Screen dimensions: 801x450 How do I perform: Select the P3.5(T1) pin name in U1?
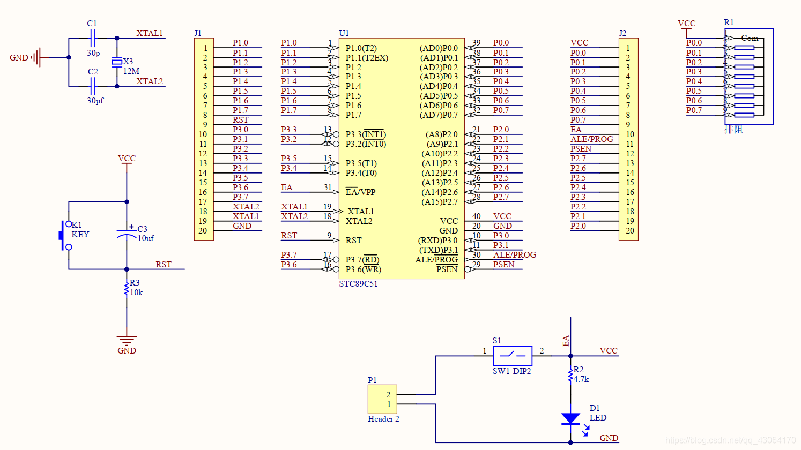click(361, 163)
